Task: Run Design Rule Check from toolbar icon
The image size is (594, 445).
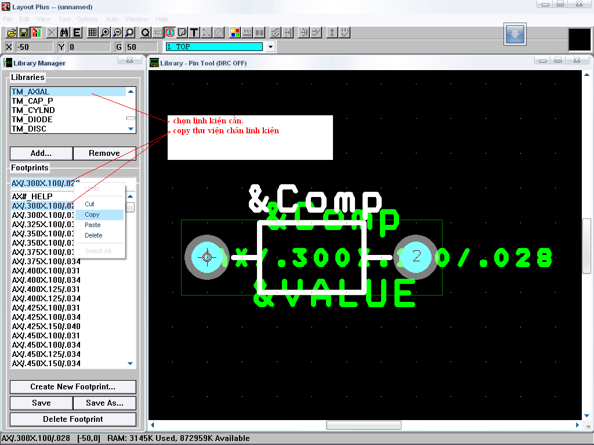Action: pos(345,33)
